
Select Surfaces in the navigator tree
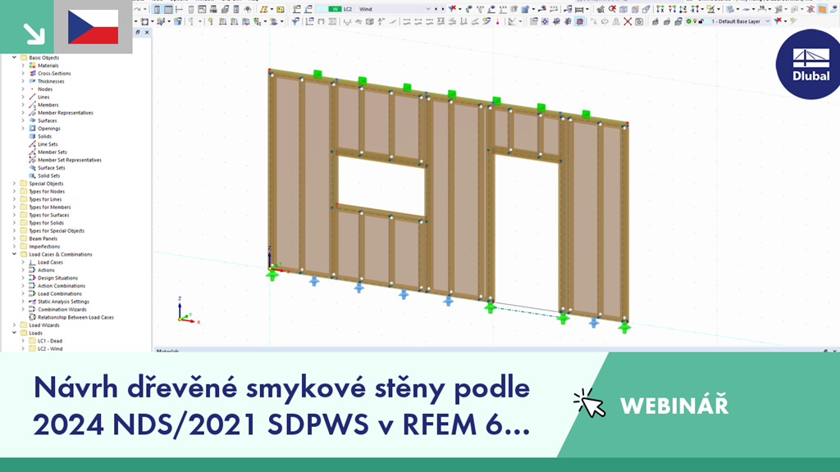pyautogui.click(x=47, y=120)
